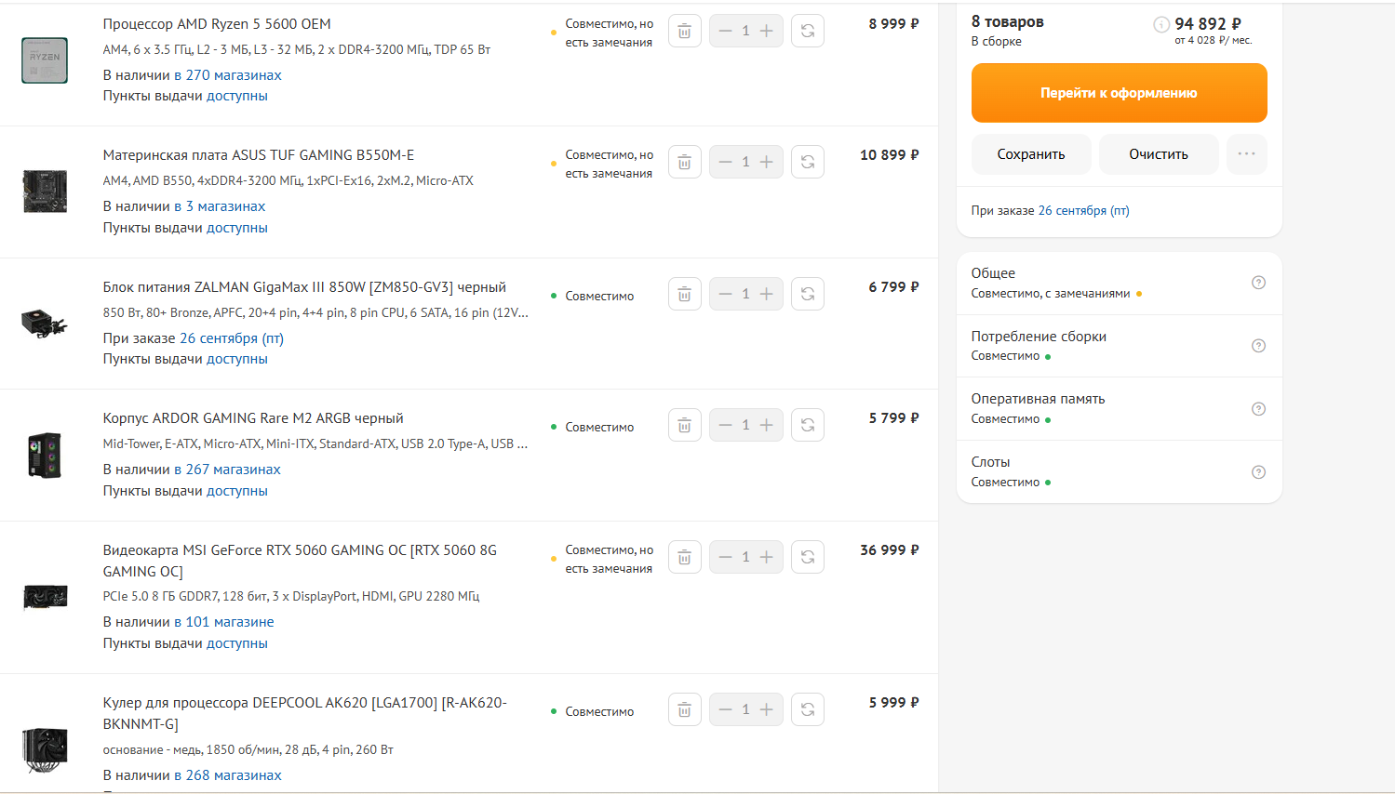Open the 'доступны' pickup points link for Ryzen processor
The image size is (1395, 794).
237,96
